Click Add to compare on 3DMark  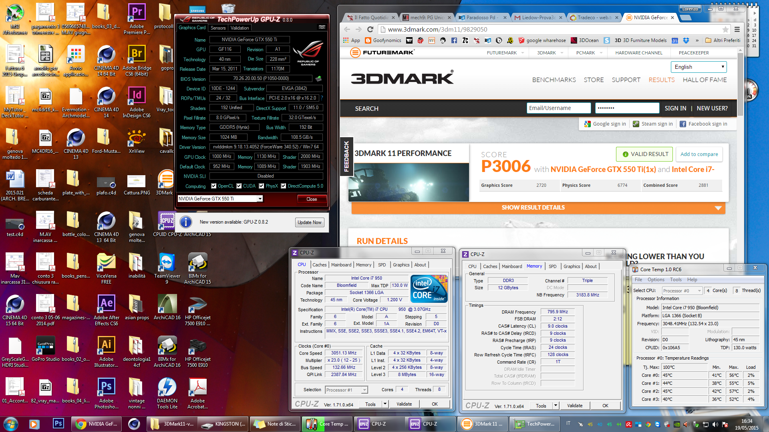[x=699, y=154]
